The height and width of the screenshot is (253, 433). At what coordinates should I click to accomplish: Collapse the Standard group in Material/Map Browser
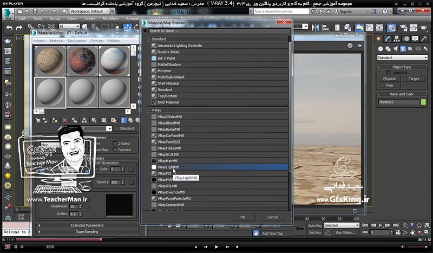pos(150,39)
